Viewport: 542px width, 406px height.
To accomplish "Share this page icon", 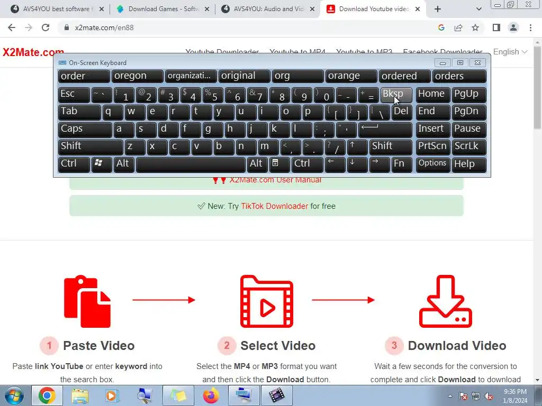I will click(458, 27).
